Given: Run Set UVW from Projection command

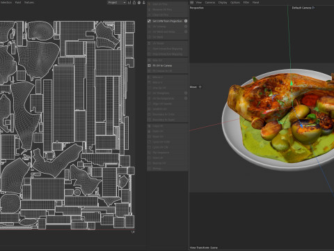Looking at the screenshot, I should tap(167, 21).
